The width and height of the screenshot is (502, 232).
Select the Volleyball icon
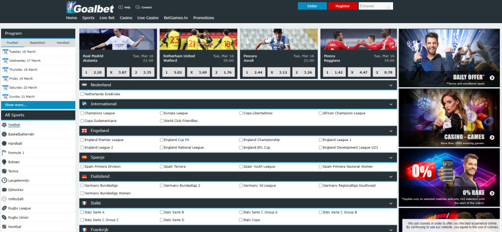(x=4, y=199)
